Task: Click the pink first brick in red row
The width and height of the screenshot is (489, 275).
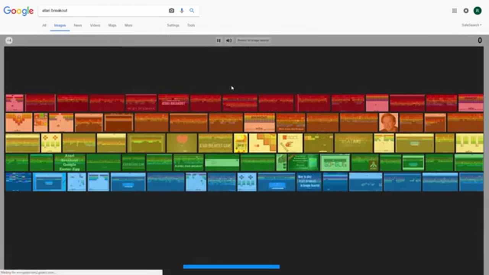Action: pyautogui.click(x=15, y=103)
